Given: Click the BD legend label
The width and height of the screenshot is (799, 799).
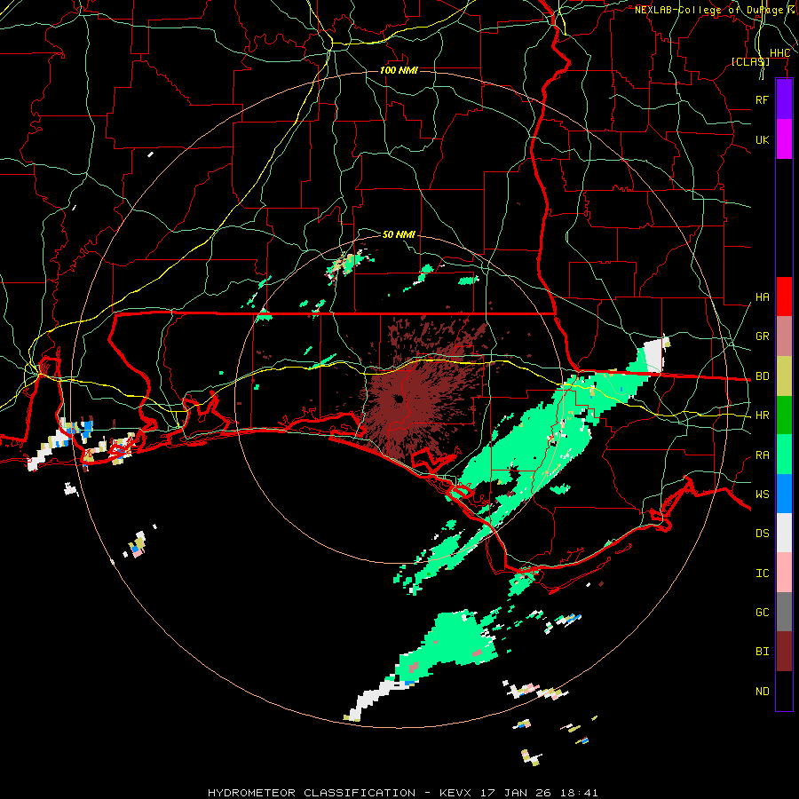Looking at the screenshot, I should click(x=762, y=376).
